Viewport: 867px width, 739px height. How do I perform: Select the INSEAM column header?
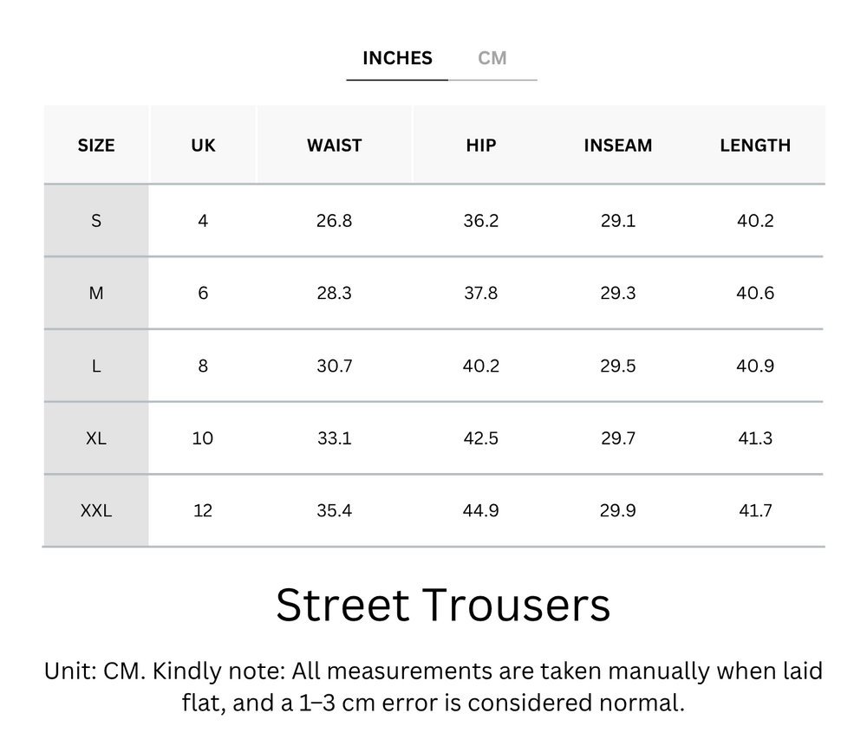pos(618,145)
